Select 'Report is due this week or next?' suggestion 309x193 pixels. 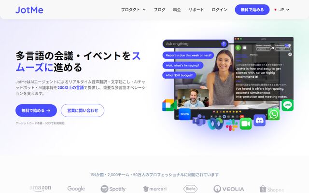tap(188, 55)
